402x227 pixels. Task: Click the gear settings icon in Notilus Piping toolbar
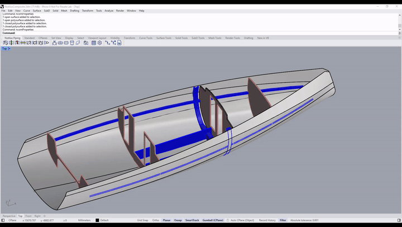(x=100, y=43)
